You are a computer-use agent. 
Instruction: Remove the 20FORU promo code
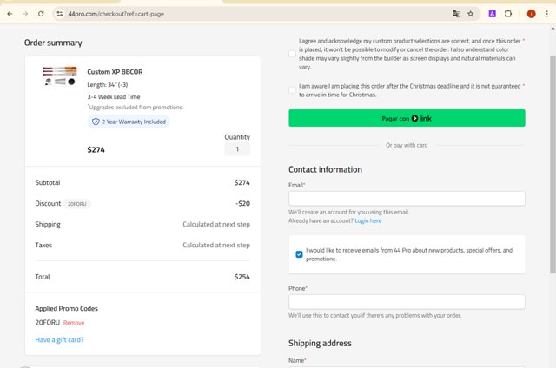pos(74,323)
